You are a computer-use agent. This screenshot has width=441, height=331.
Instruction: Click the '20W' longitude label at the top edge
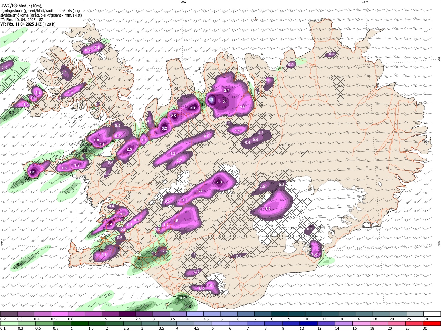[183, 2]
